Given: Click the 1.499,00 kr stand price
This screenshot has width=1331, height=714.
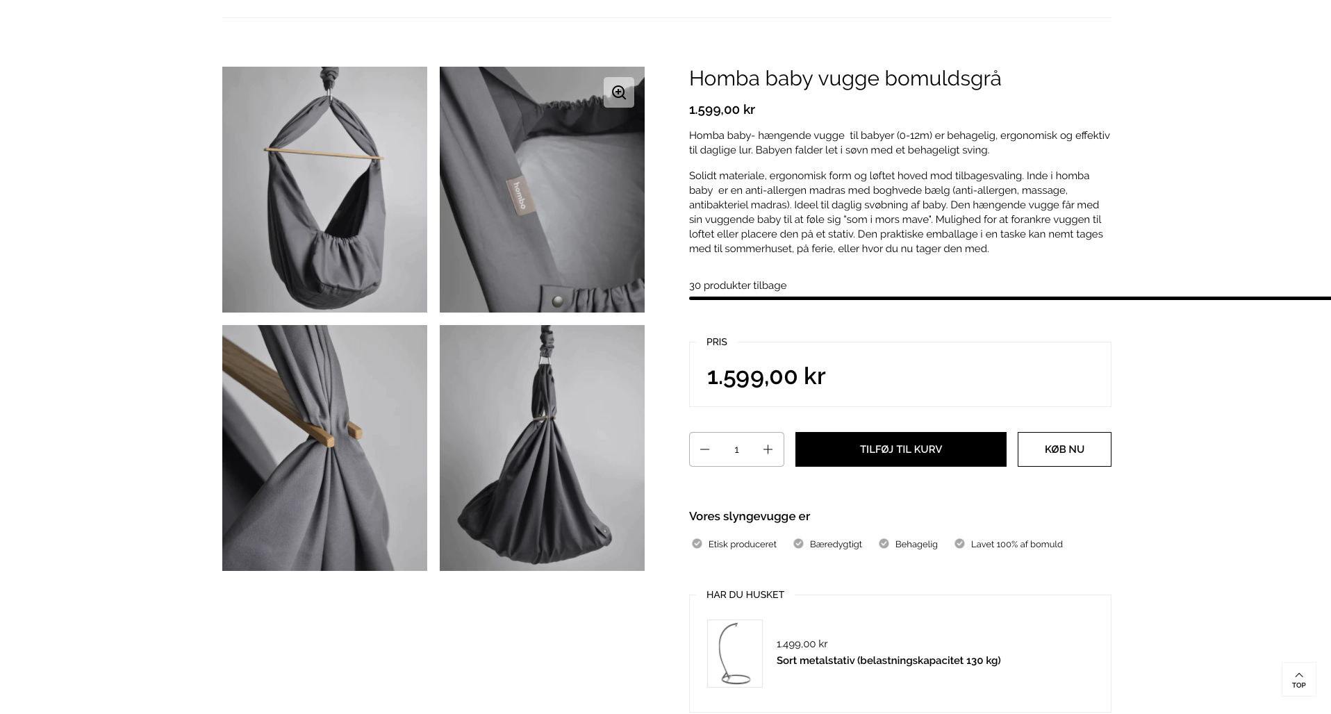Looking at the screenshot, I should [x=802, y=644].
